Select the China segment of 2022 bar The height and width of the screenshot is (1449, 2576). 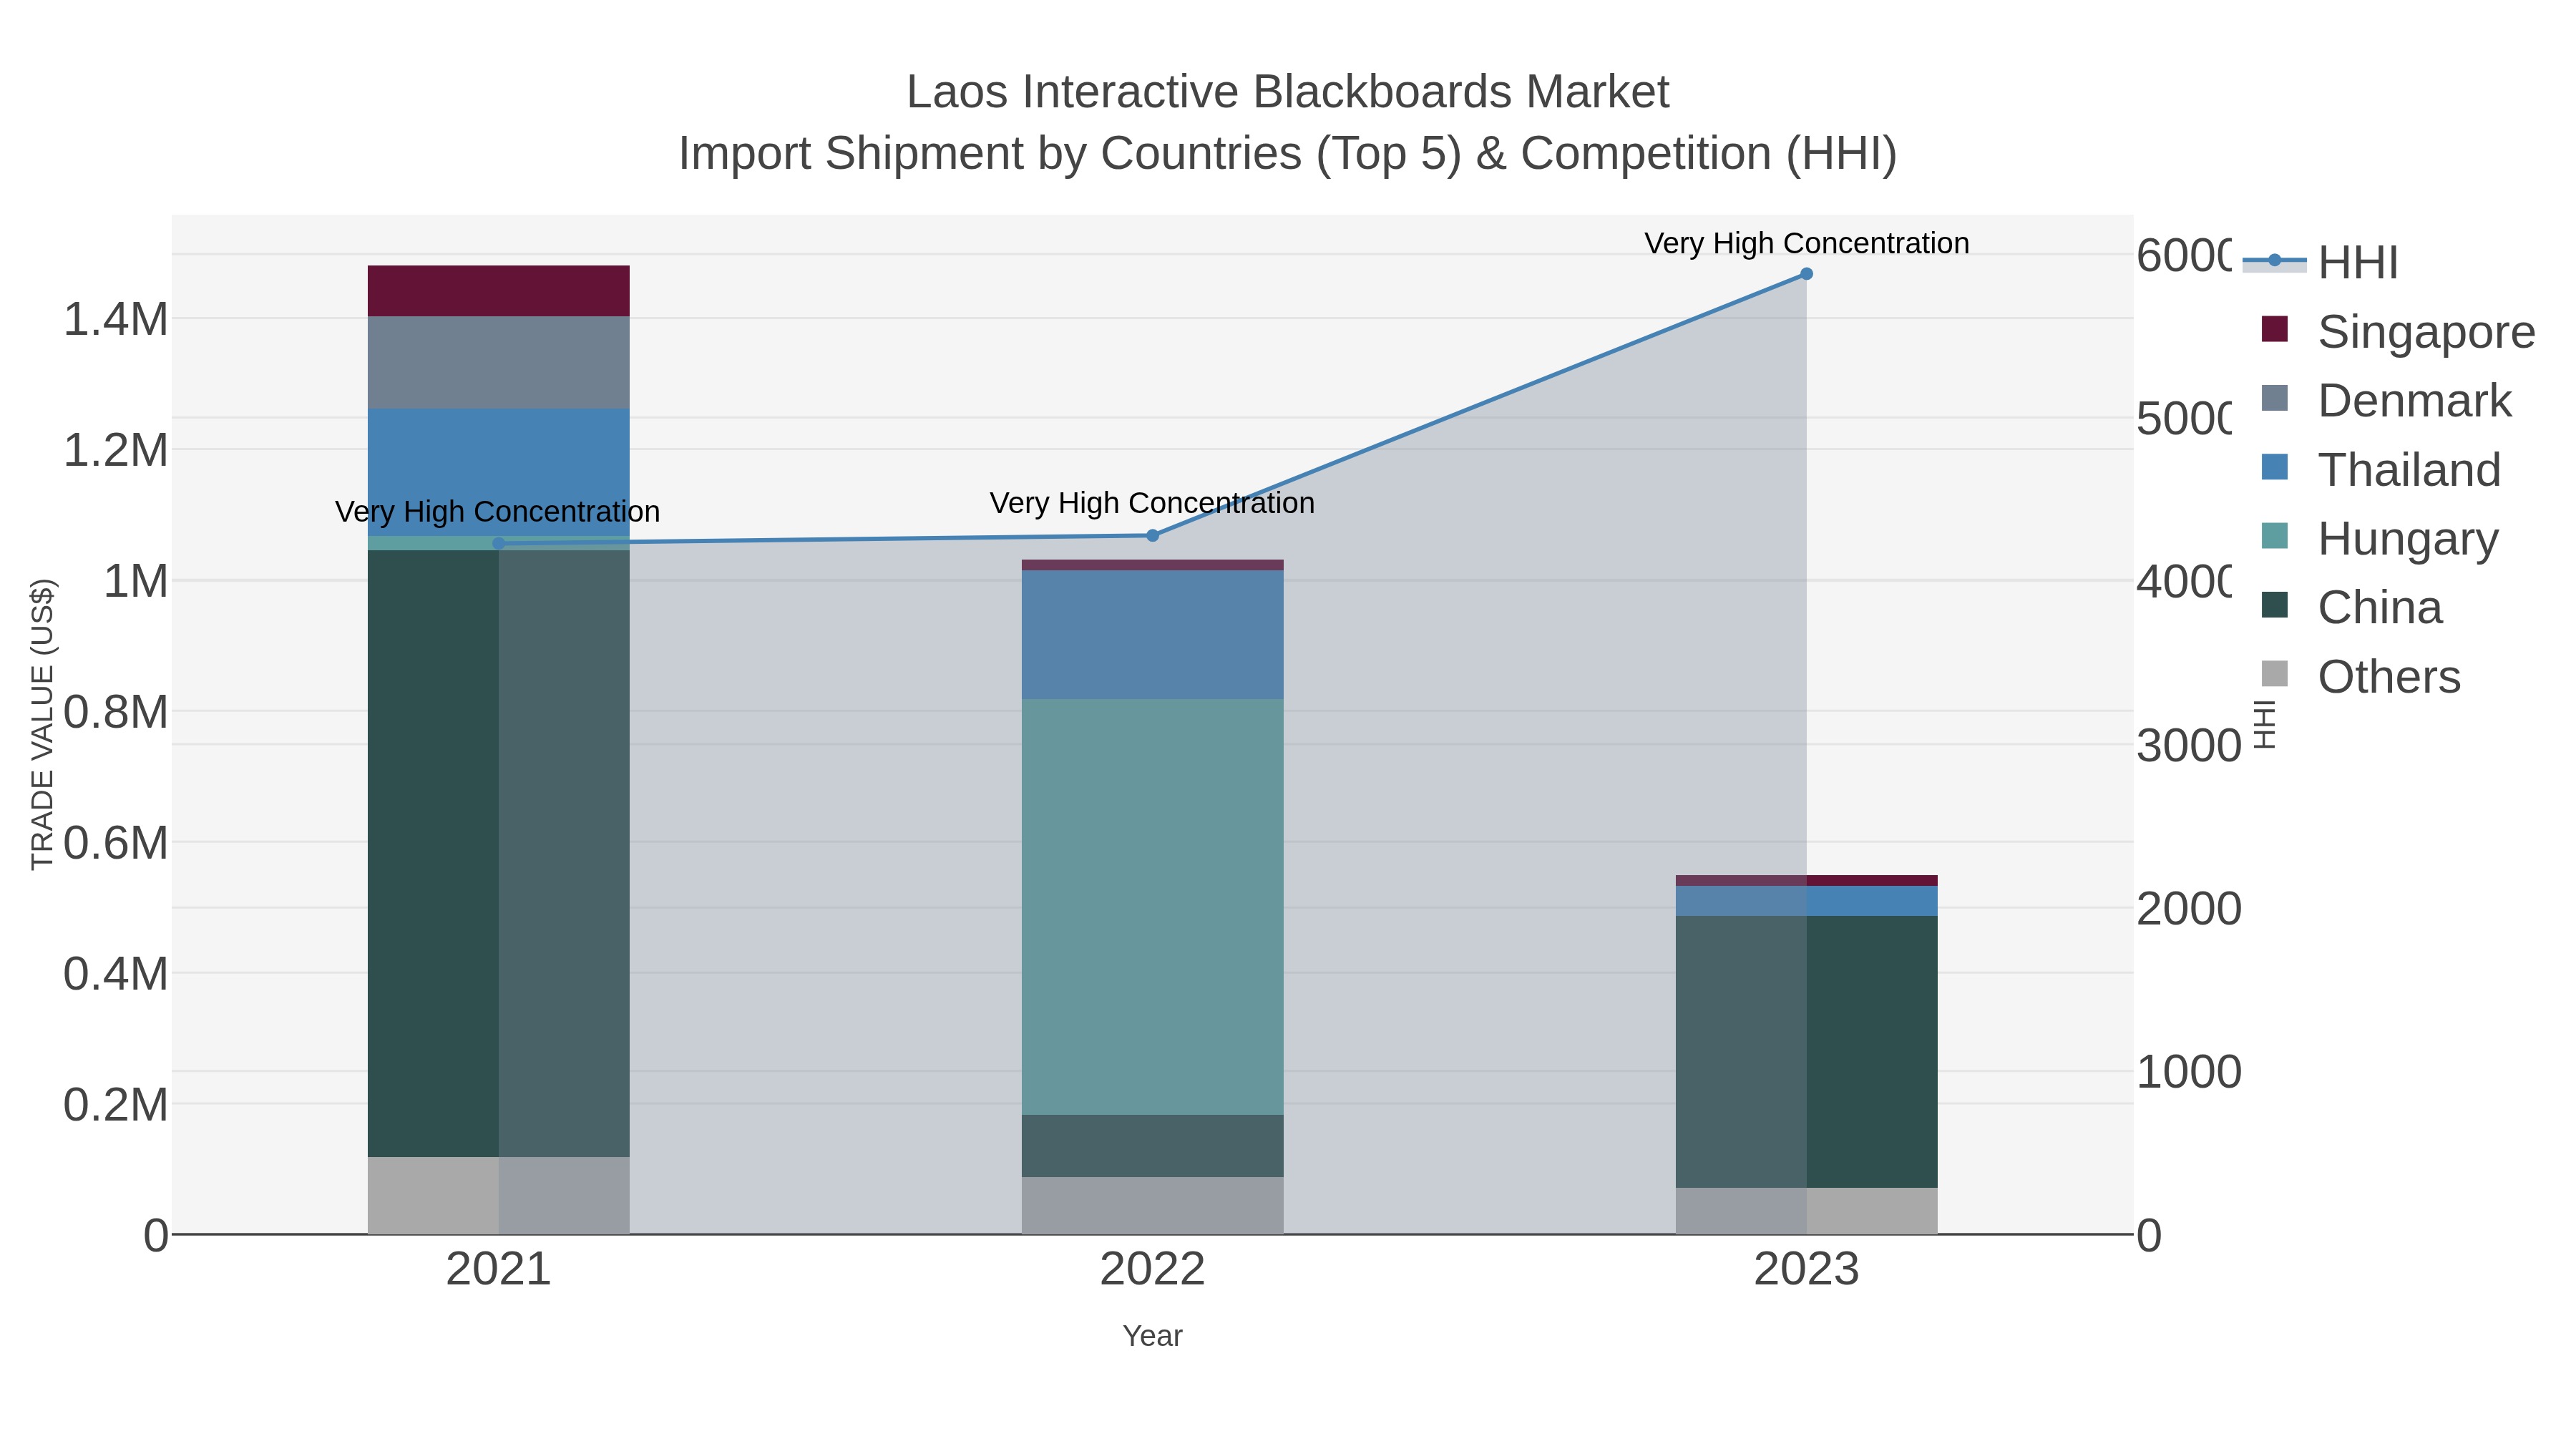[x=1152, y=1146]
